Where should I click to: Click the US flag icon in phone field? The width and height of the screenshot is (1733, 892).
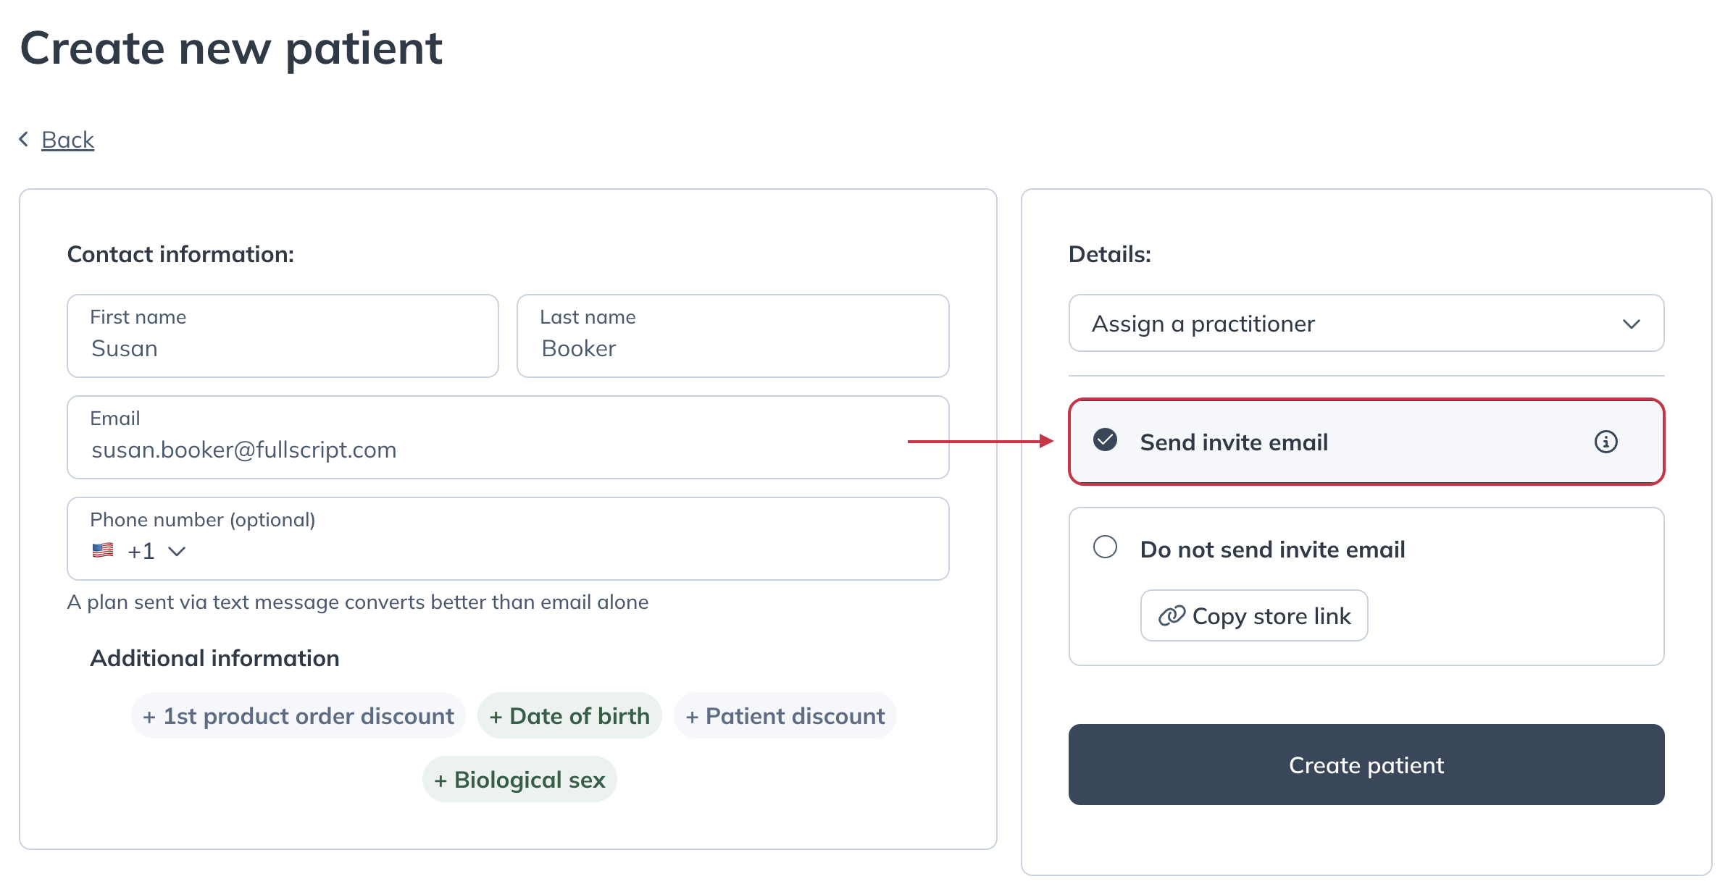point(103,551)
